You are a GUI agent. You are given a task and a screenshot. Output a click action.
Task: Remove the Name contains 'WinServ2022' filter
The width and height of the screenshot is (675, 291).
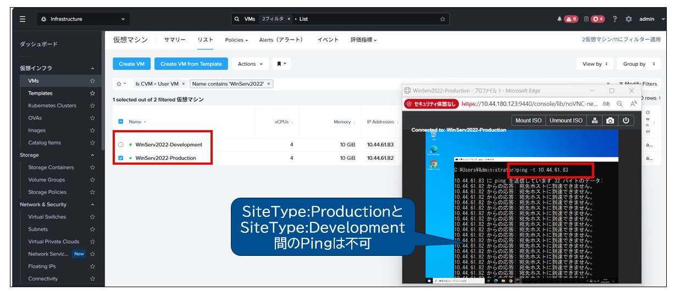pos(268,84)
